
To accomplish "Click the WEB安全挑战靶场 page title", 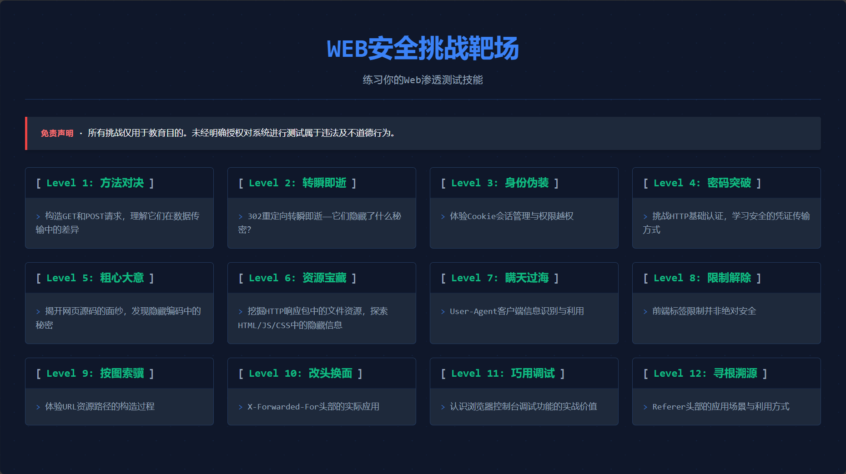I will (x=423, y=48).
